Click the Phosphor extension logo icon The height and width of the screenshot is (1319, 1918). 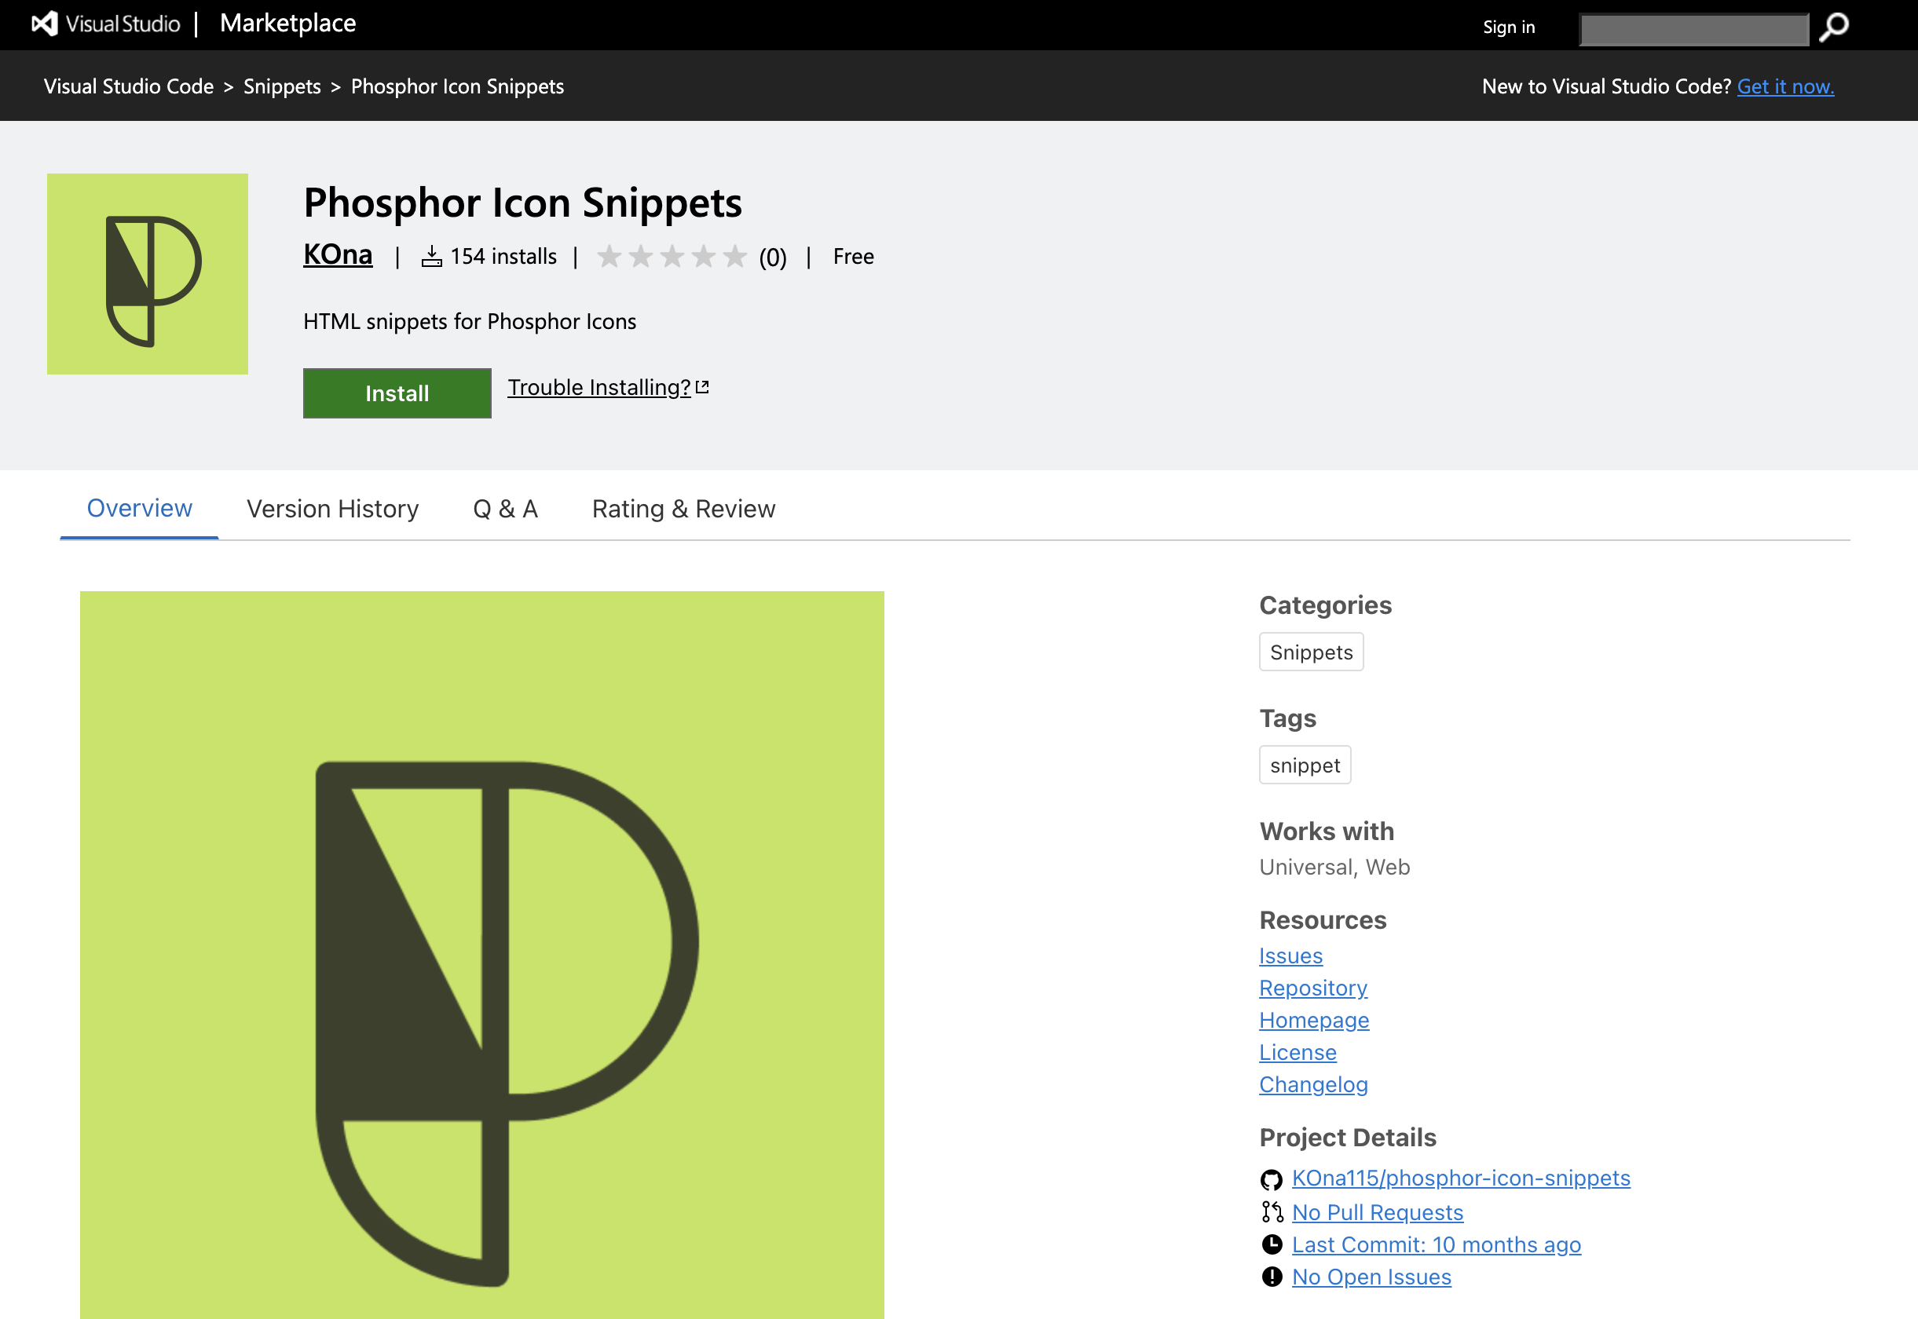tap(147, 273)
